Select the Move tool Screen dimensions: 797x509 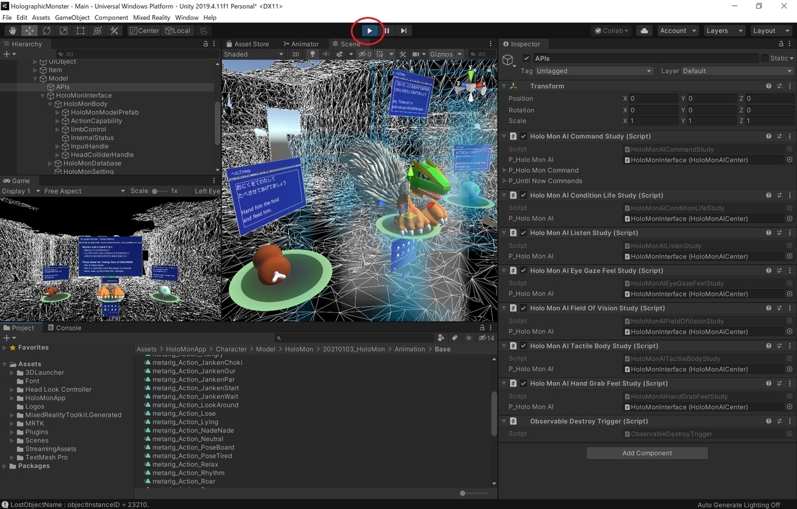pos(30,31)
